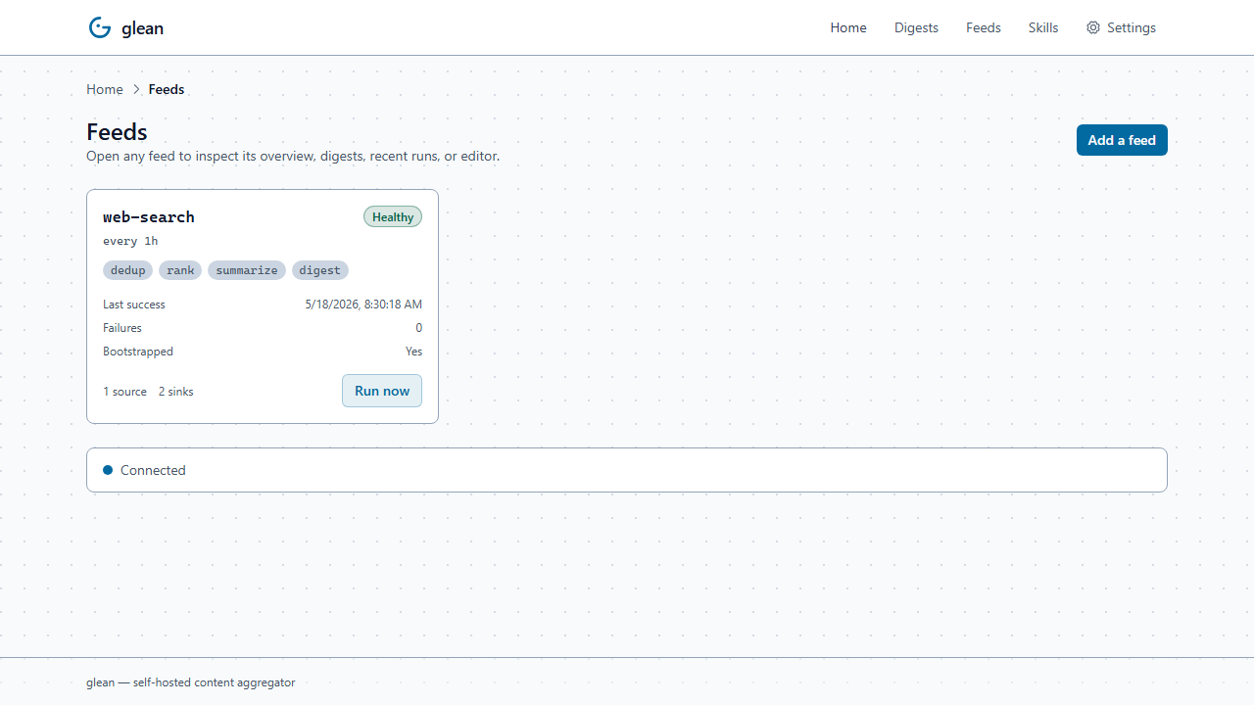Select the rank stage tag

click(180, 270)
